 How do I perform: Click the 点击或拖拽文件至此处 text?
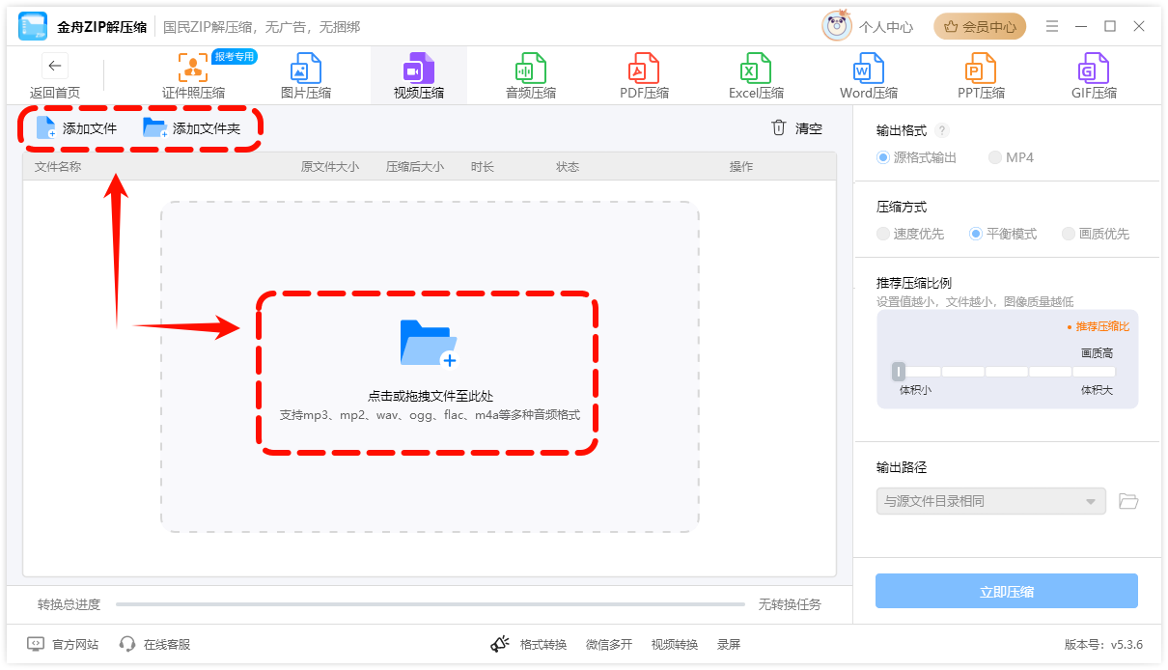click(431, 396)
